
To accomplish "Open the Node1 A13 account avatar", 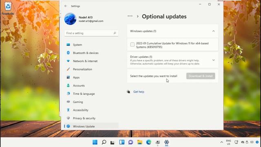I will [x=70, y=19].
